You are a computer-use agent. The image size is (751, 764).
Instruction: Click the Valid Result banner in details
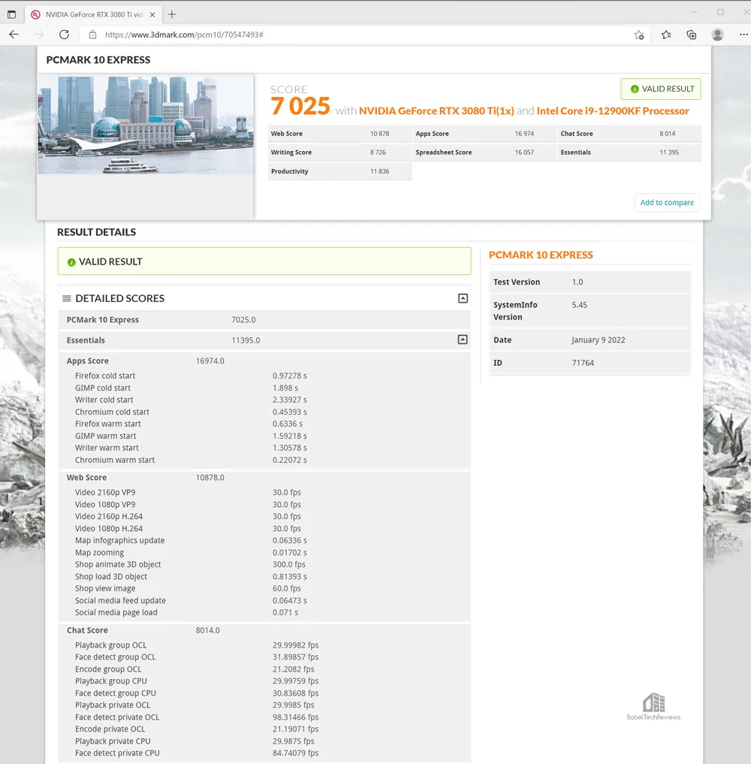click(x=264, y=261)
